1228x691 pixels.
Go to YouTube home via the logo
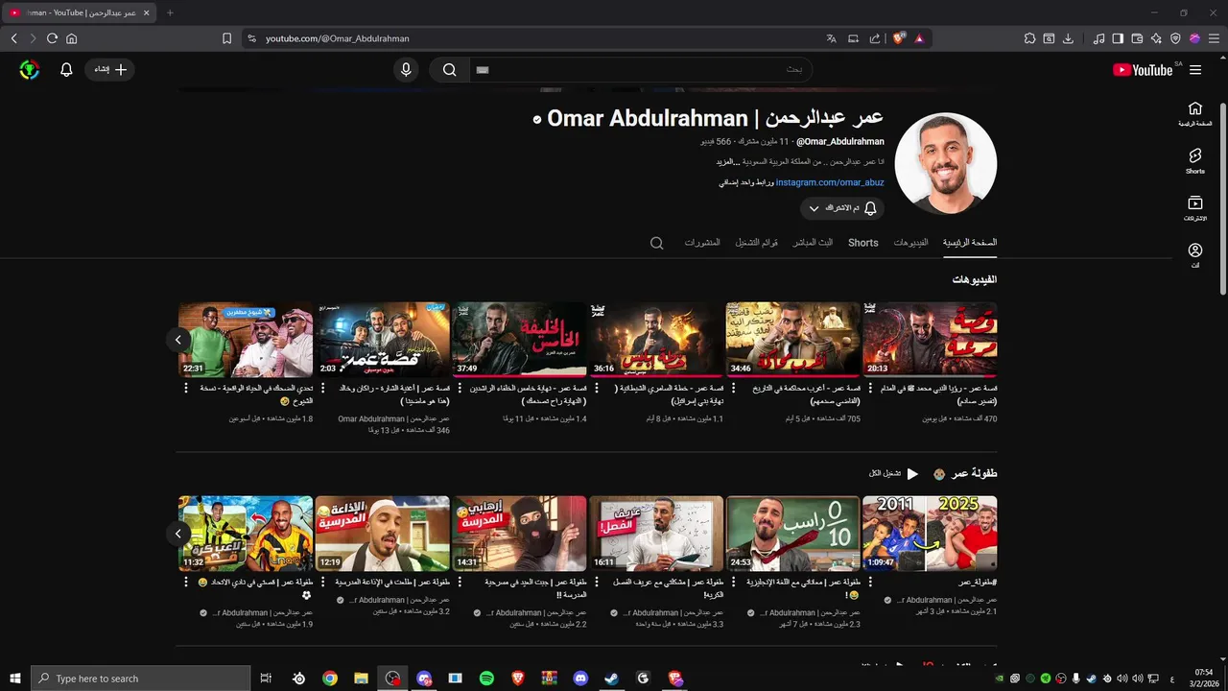pyautogui.click(x=1143, y=70)
